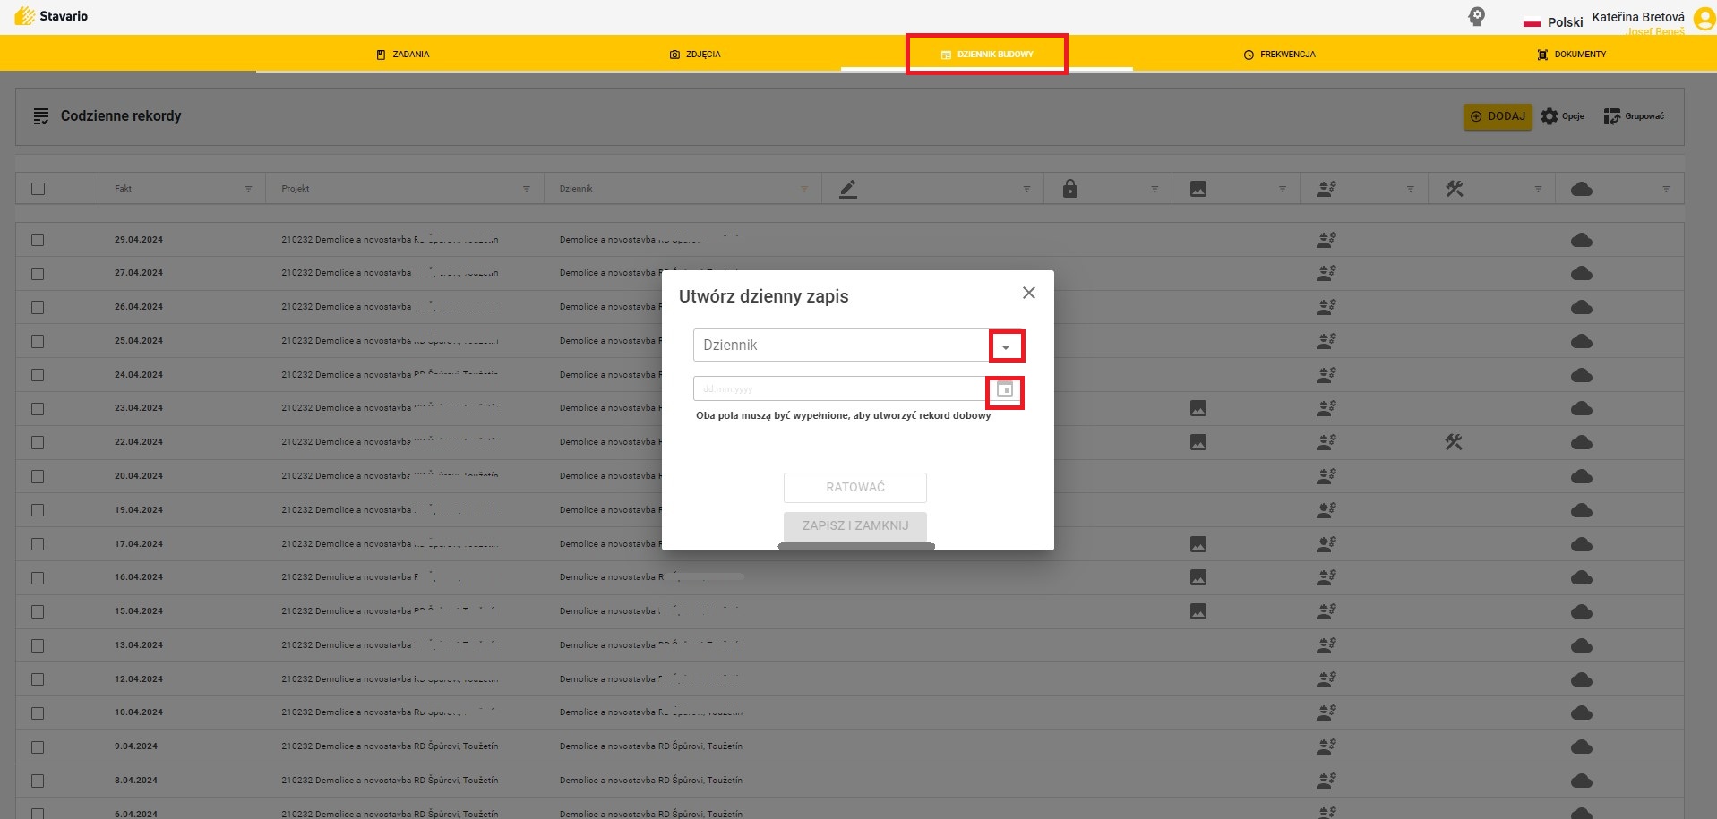1717x819 pixels.
Task: Click the date 12.04.2024 cell
Action: tap(139, 679)
